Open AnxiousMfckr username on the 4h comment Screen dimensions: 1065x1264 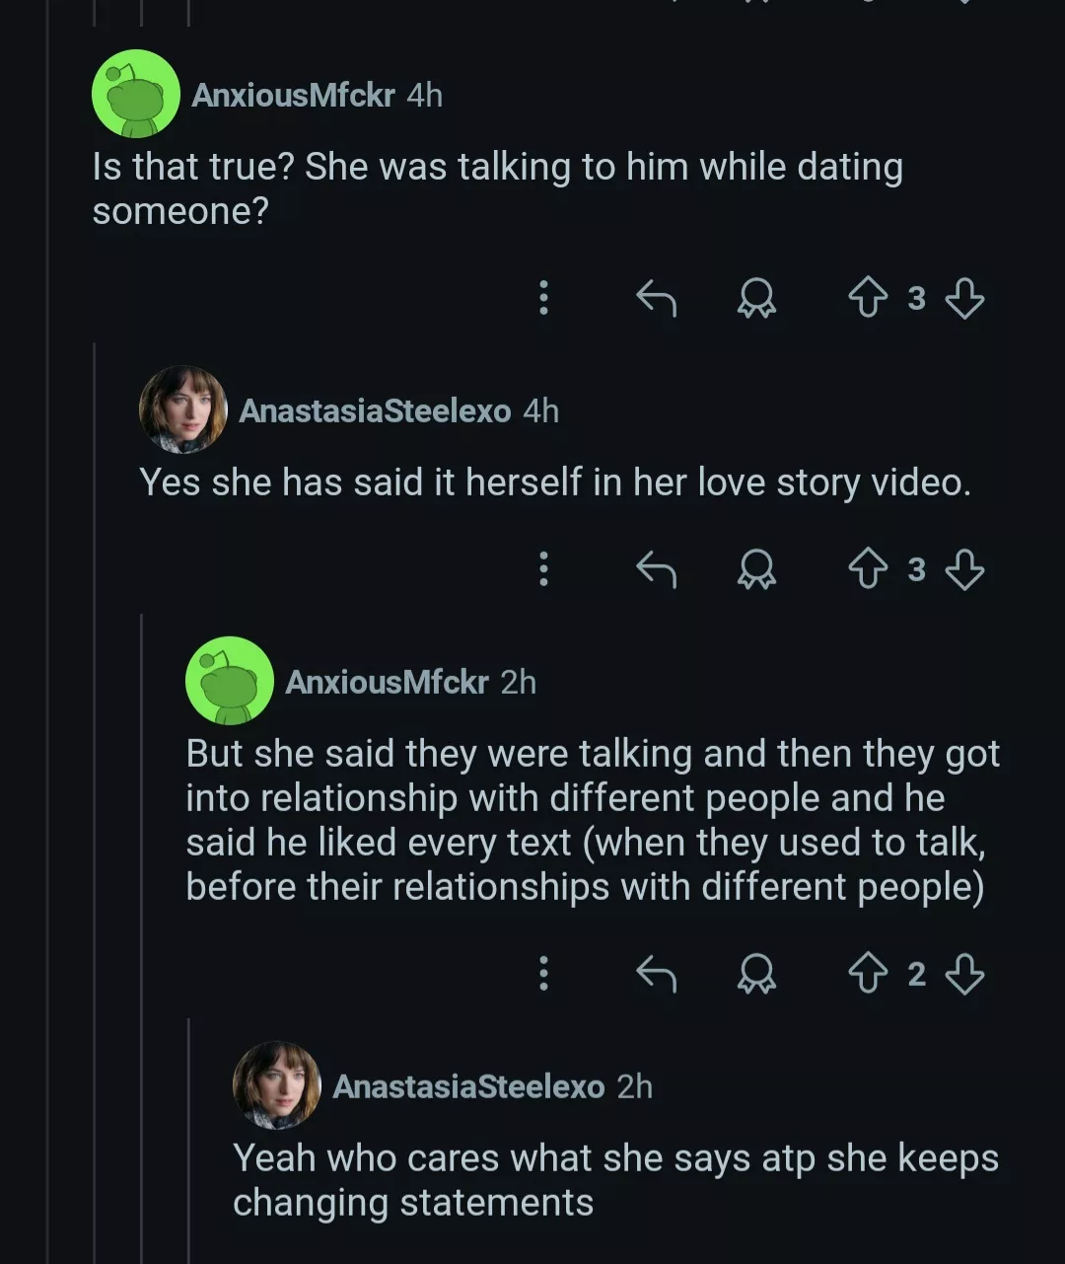coord(293,95)
